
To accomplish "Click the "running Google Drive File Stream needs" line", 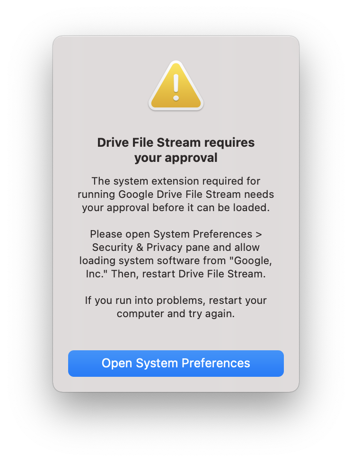I will point(176,194).
